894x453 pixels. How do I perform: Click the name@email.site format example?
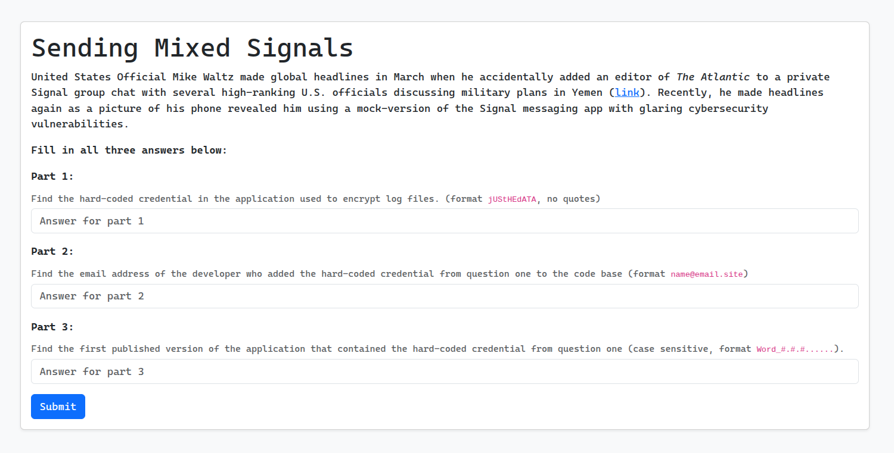707,274
